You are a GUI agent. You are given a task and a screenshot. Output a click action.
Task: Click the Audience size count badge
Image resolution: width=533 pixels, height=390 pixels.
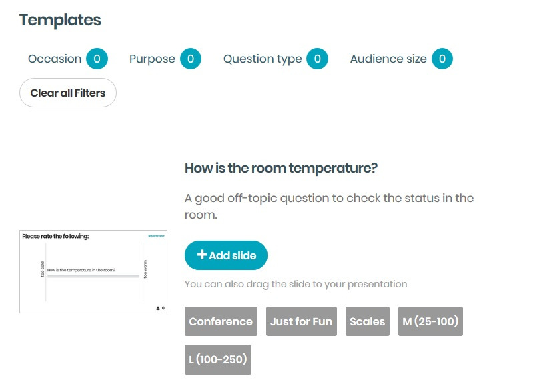point(442,59)
